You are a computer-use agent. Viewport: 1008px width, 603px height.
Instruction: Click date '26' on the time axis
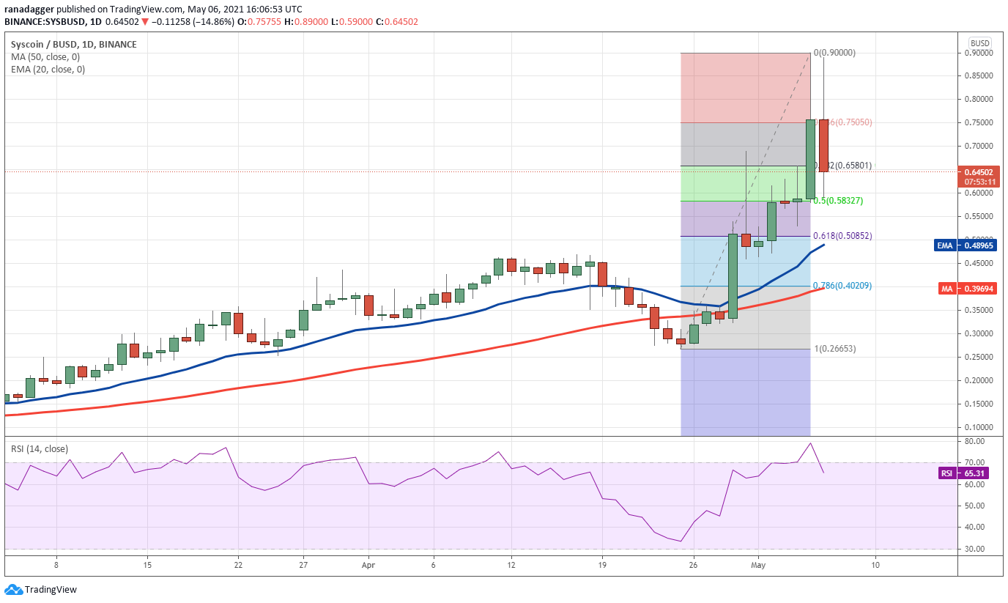click(x=693, y=566)
